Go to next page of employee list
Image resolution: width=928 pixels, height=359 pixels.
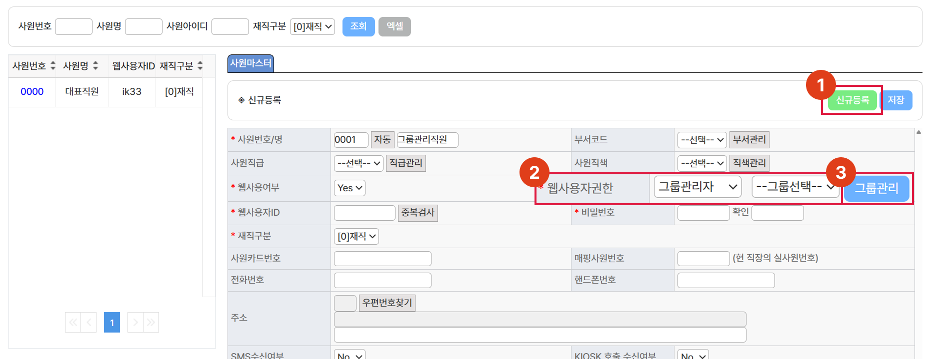coord(135,323)
